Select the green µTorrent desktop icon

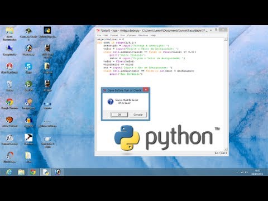28,86
